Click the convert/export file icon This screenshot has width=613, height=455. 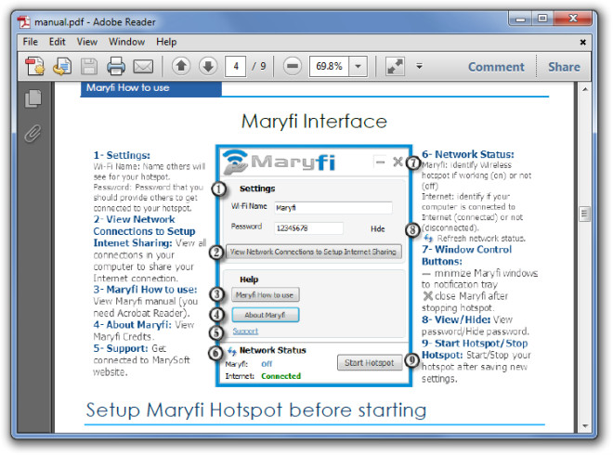click(62, 66)
